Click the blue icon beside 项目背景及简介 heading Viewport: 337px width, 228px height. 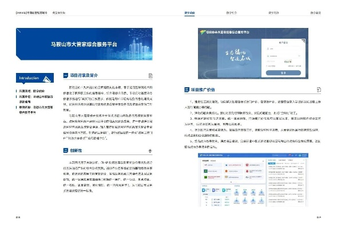pos(66,75)
